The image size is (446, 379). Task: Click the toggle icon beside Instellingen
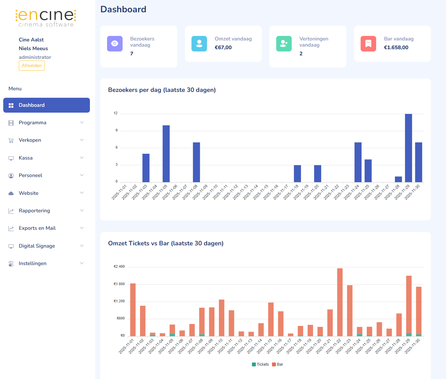pos(11,264)
